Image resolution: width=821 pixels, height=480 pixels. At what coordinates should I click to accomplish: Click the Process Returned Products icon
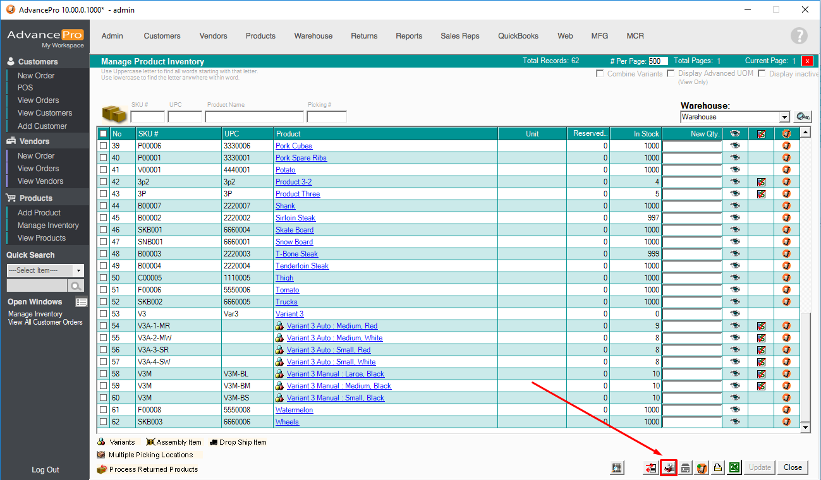pos(101,469)
